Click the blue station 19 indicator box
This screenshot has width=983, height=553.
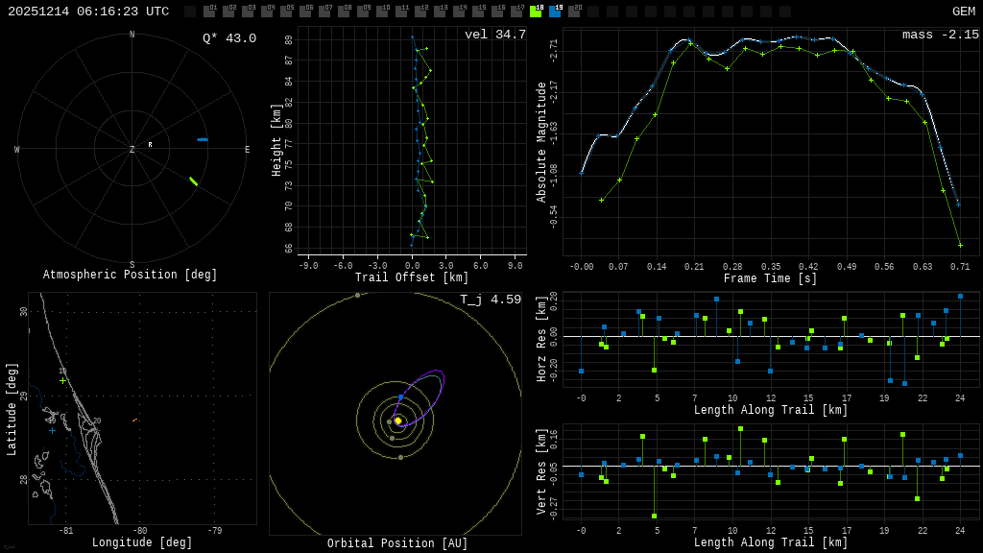point(555,12)
